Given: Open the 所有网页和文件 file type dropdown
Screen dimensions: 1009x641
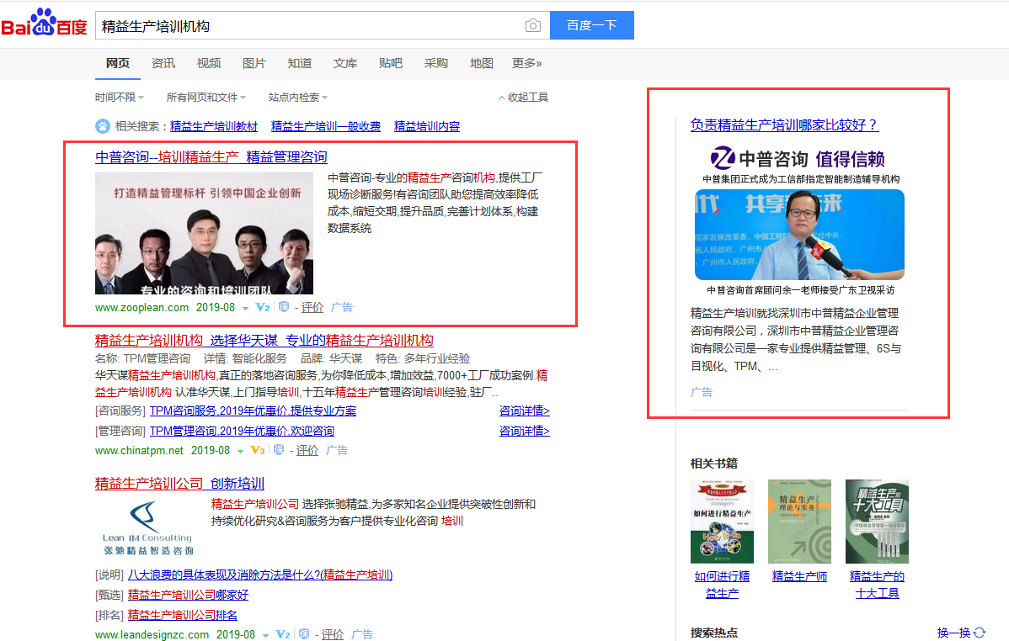Looking at the screenshot, I should [206, 98].
